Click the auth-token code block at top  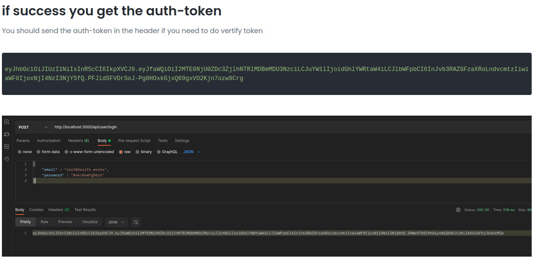267,74
